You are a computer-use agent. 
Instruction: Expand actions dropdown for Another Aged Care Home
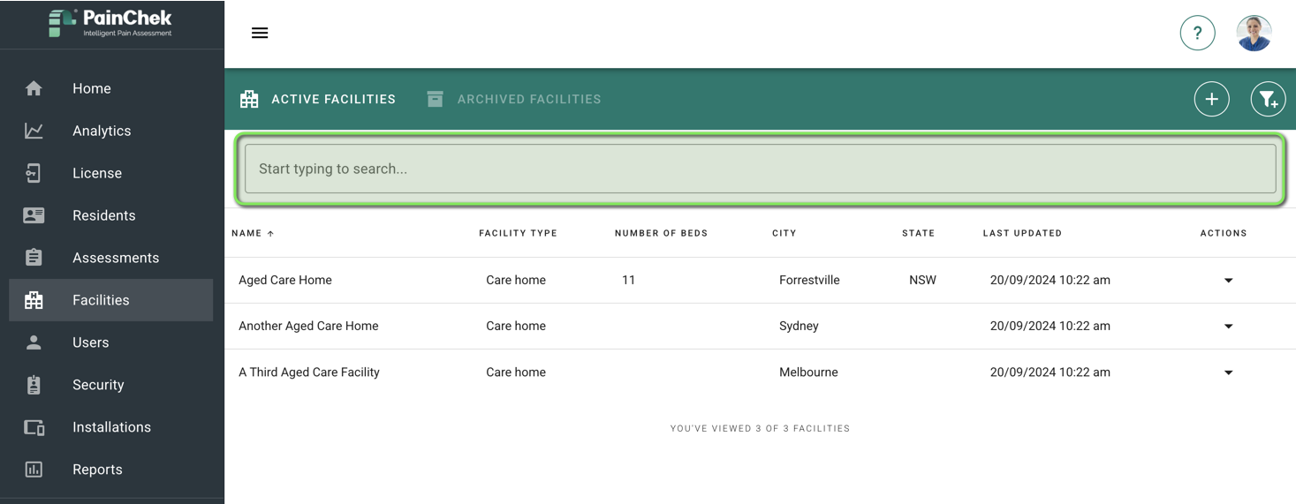1228,327
